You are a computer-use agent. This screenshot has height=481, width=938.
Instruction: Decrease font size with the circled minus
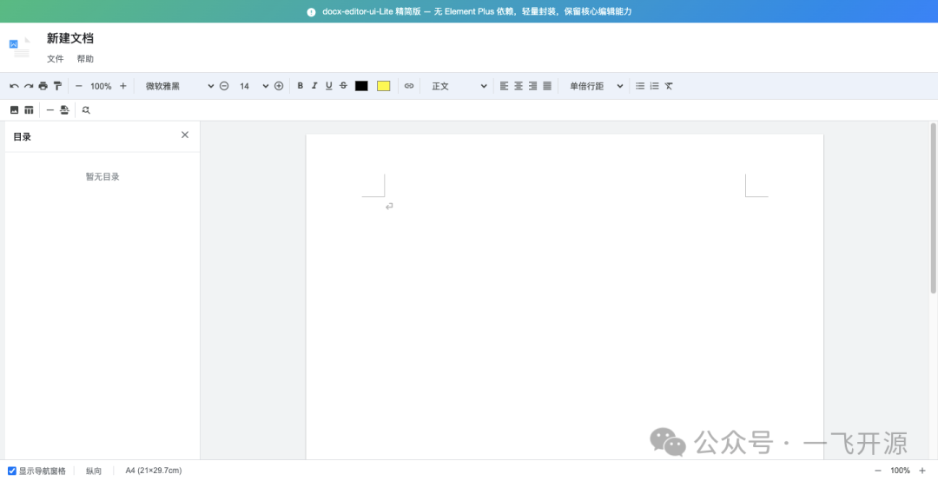[224, 86]
